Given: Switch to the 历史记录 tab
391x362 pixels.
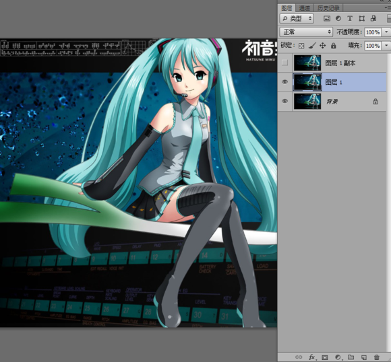Looking at the screenshot, I should (x=328, y=8).
